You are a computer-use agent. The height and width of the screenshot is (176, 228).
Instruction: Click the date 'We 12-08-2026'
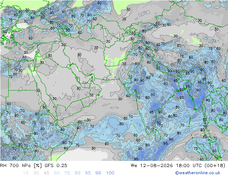click(152, 166)
